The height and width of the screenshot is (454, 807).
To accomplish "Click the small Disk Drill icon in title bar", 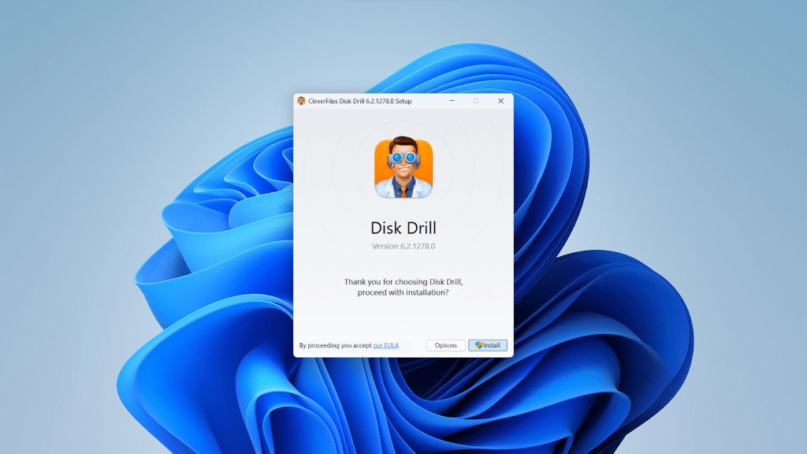I will (301, 101).
